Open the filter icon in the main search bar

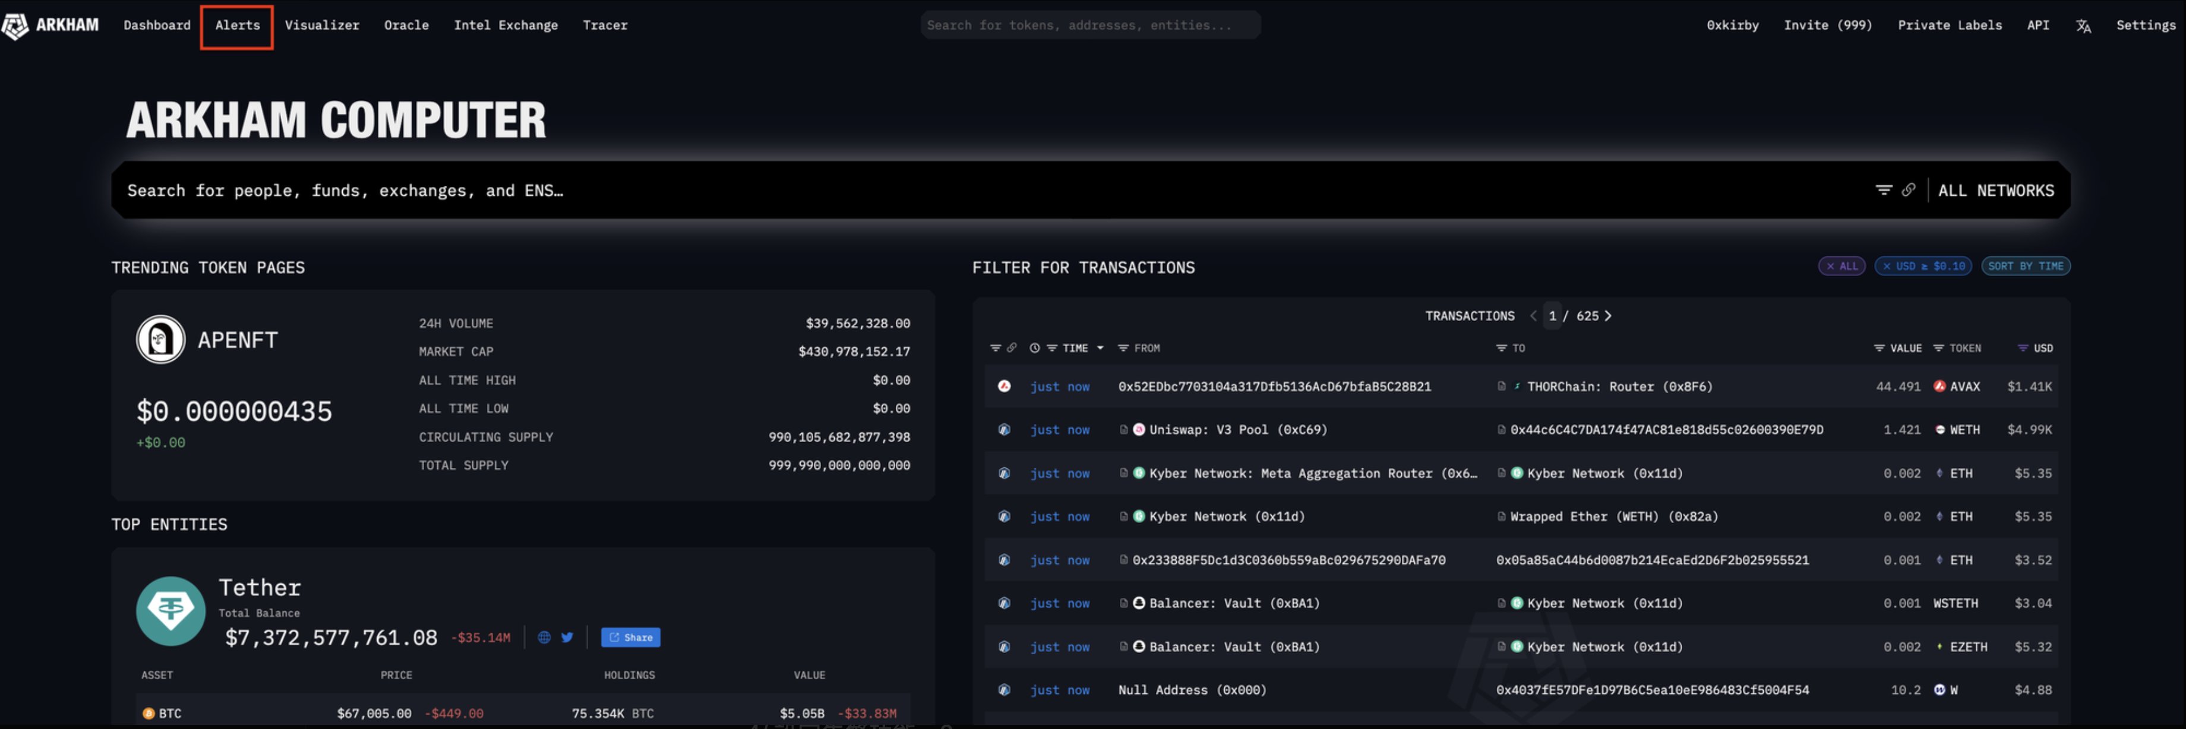[1883, 190]
